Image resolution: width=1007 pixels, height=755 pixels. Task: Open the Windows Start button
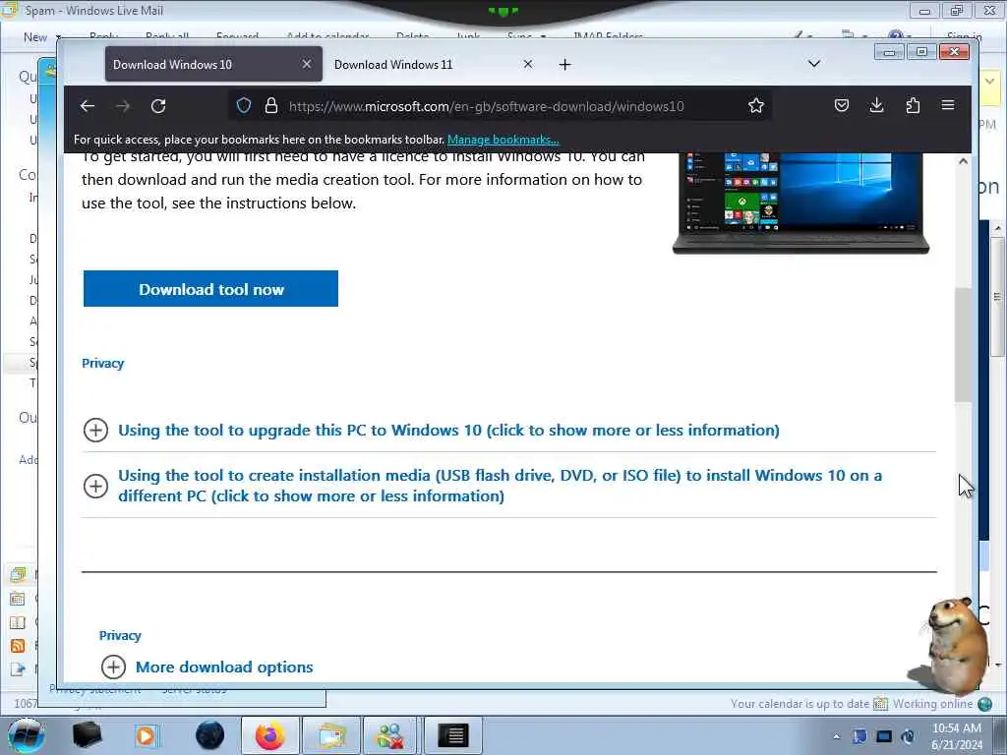pyautogui.click(x=26, y=735)
